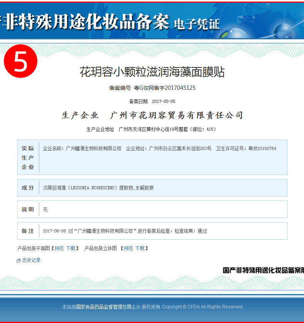Click the 说明 row label
This screenshot has height=323, width=304.
[x=28, y=210]
